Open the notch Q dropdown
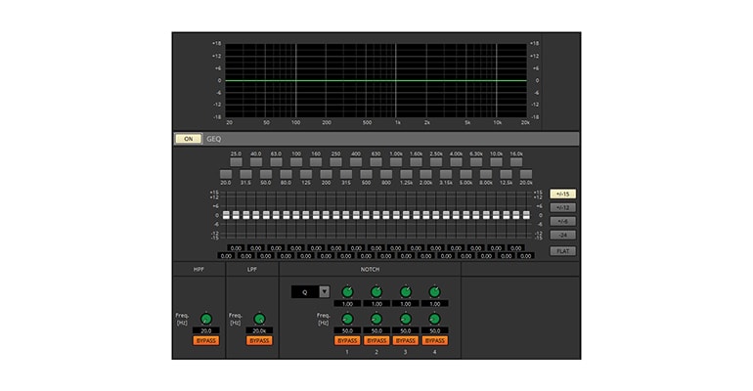 tap(324, 291)
